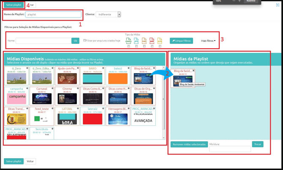Click the top Salvar playlist button
Viewport: 283px width, 170px height.
pos(14,5)
